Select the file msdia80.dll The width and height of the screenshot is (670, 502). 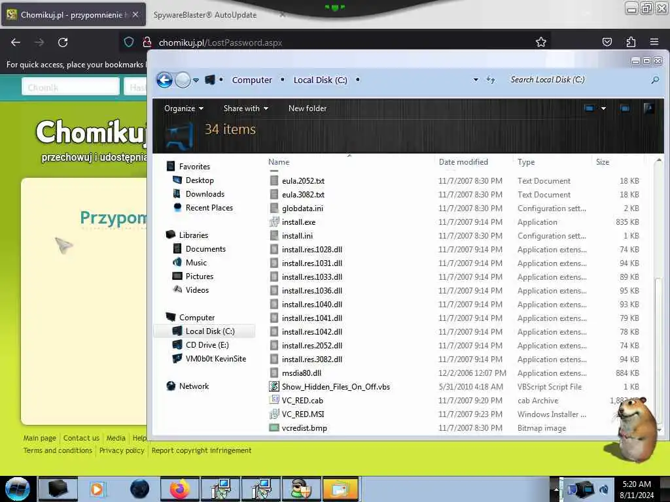pos(301,373)
